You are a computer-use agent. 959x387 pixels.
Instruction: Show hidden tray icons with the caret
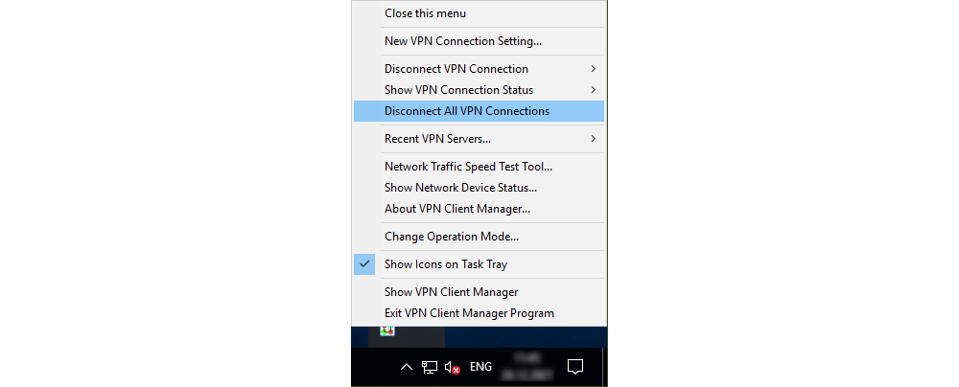pos(407,367)
